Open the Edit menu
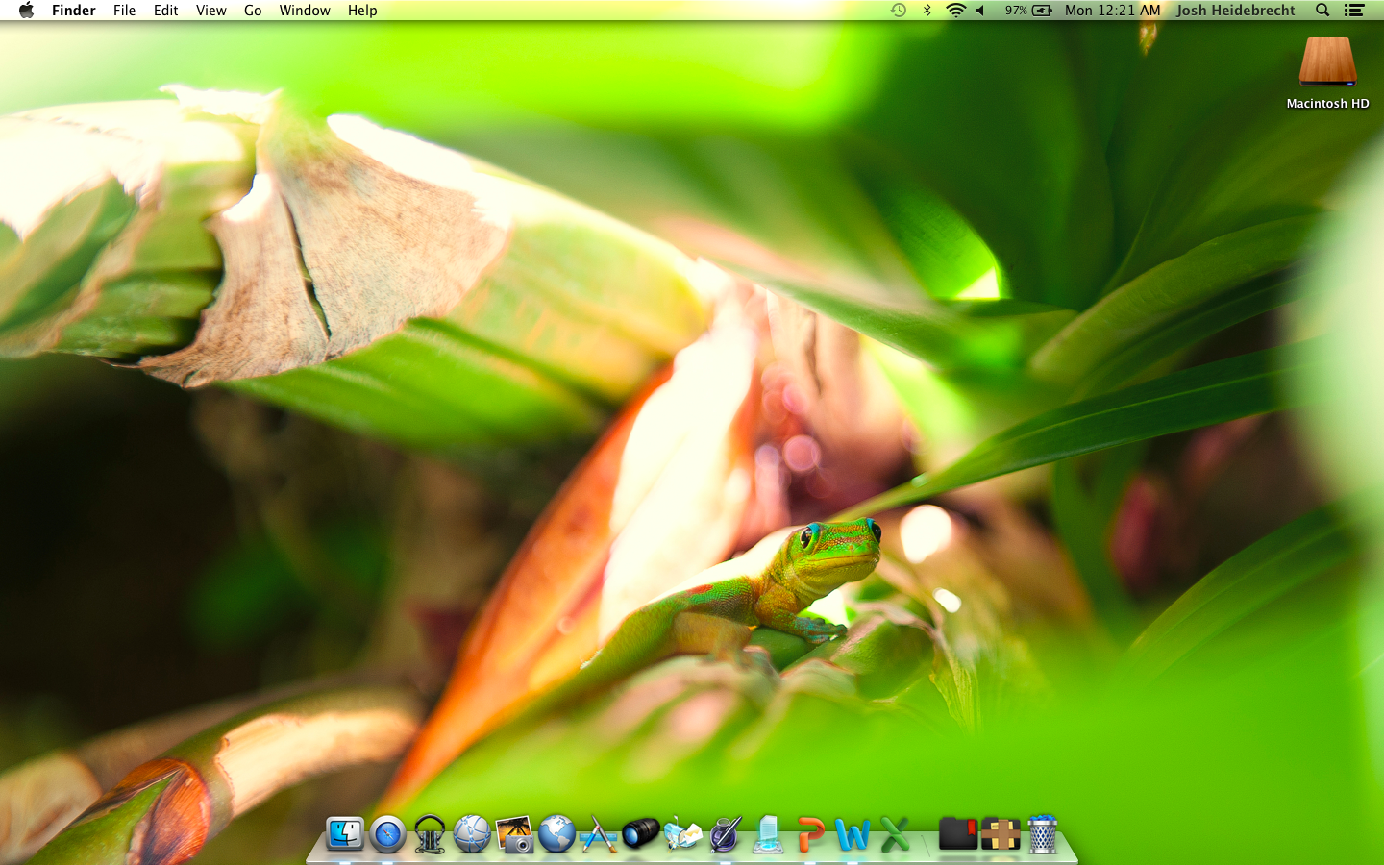1384x865 pixels. pyautogui.click(x=166, y=11)
